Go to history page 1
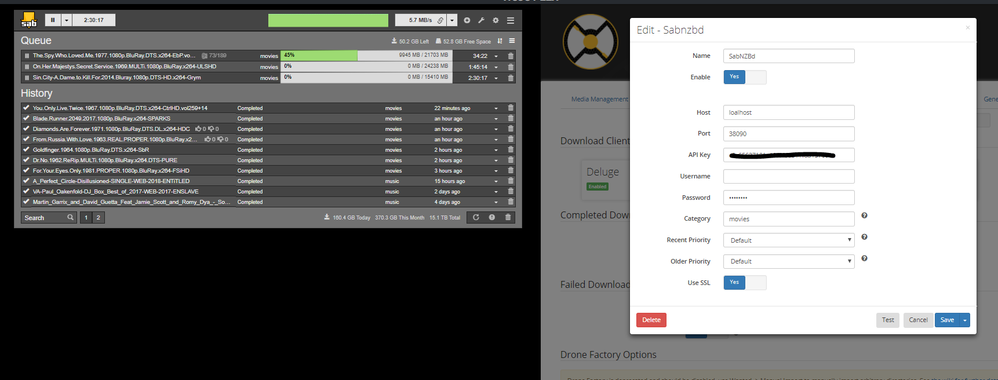Viewport: 998px width, 380px height. tap(86, 218)
